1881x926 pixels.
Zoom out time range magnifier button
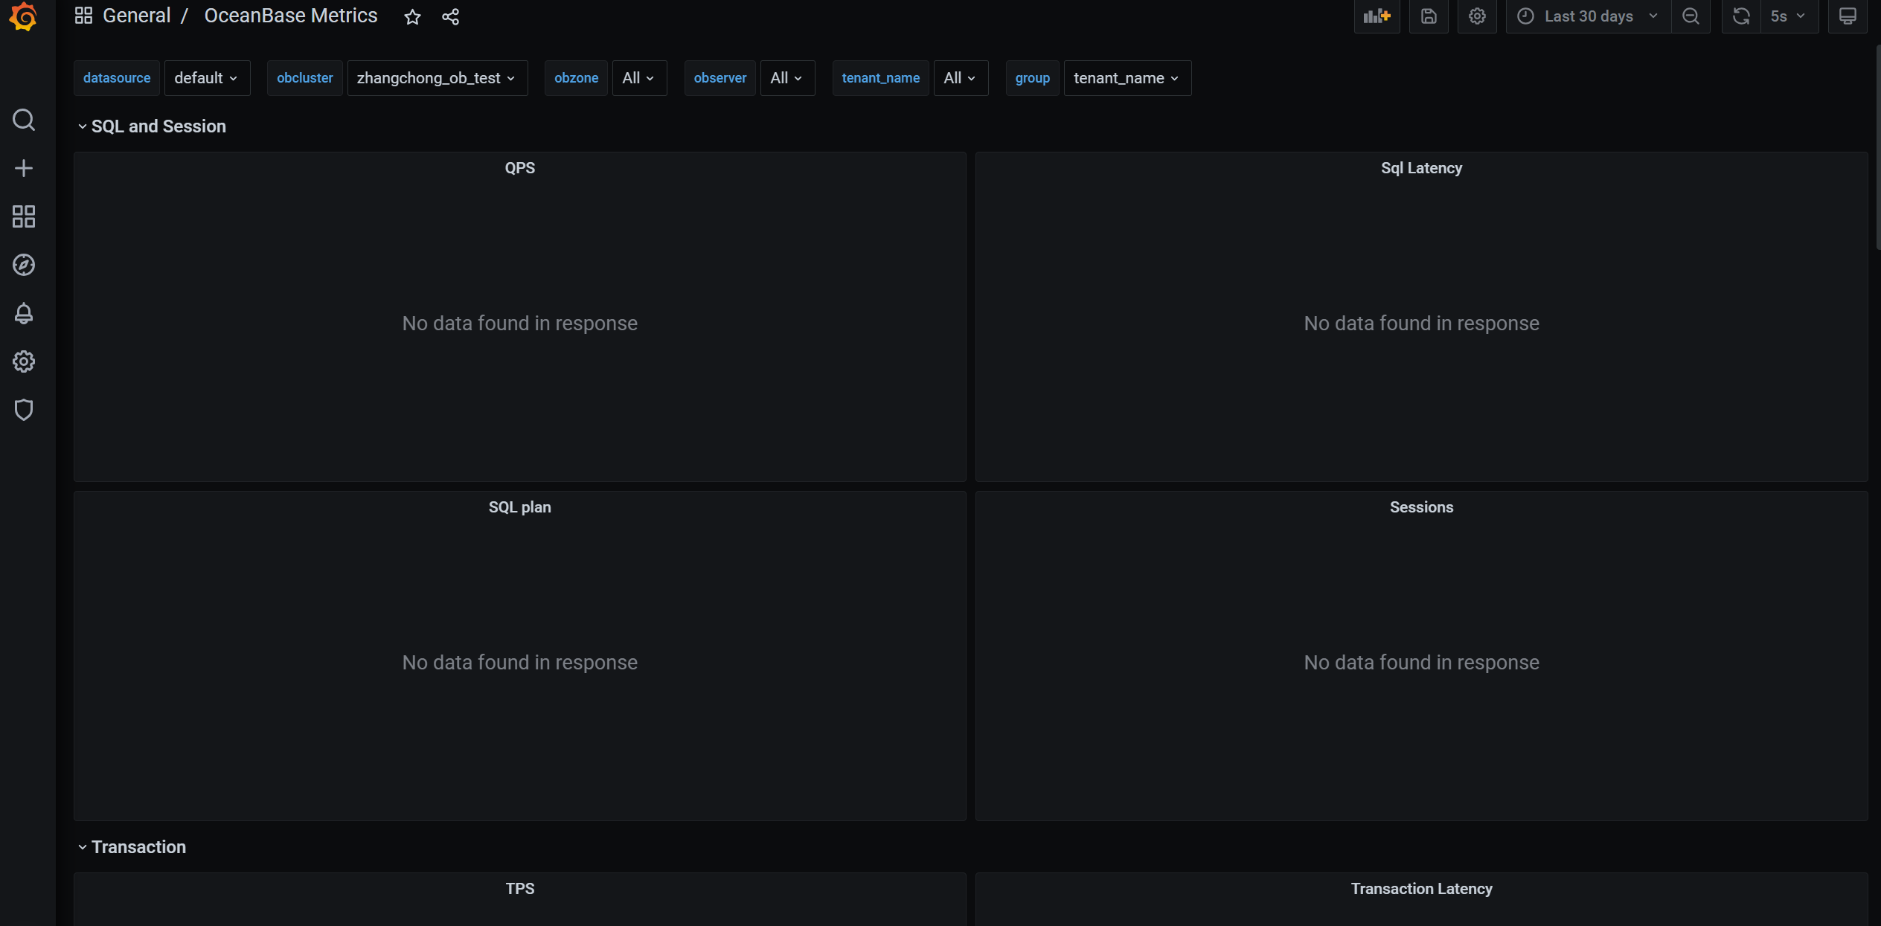click(x=1690, y=16)
